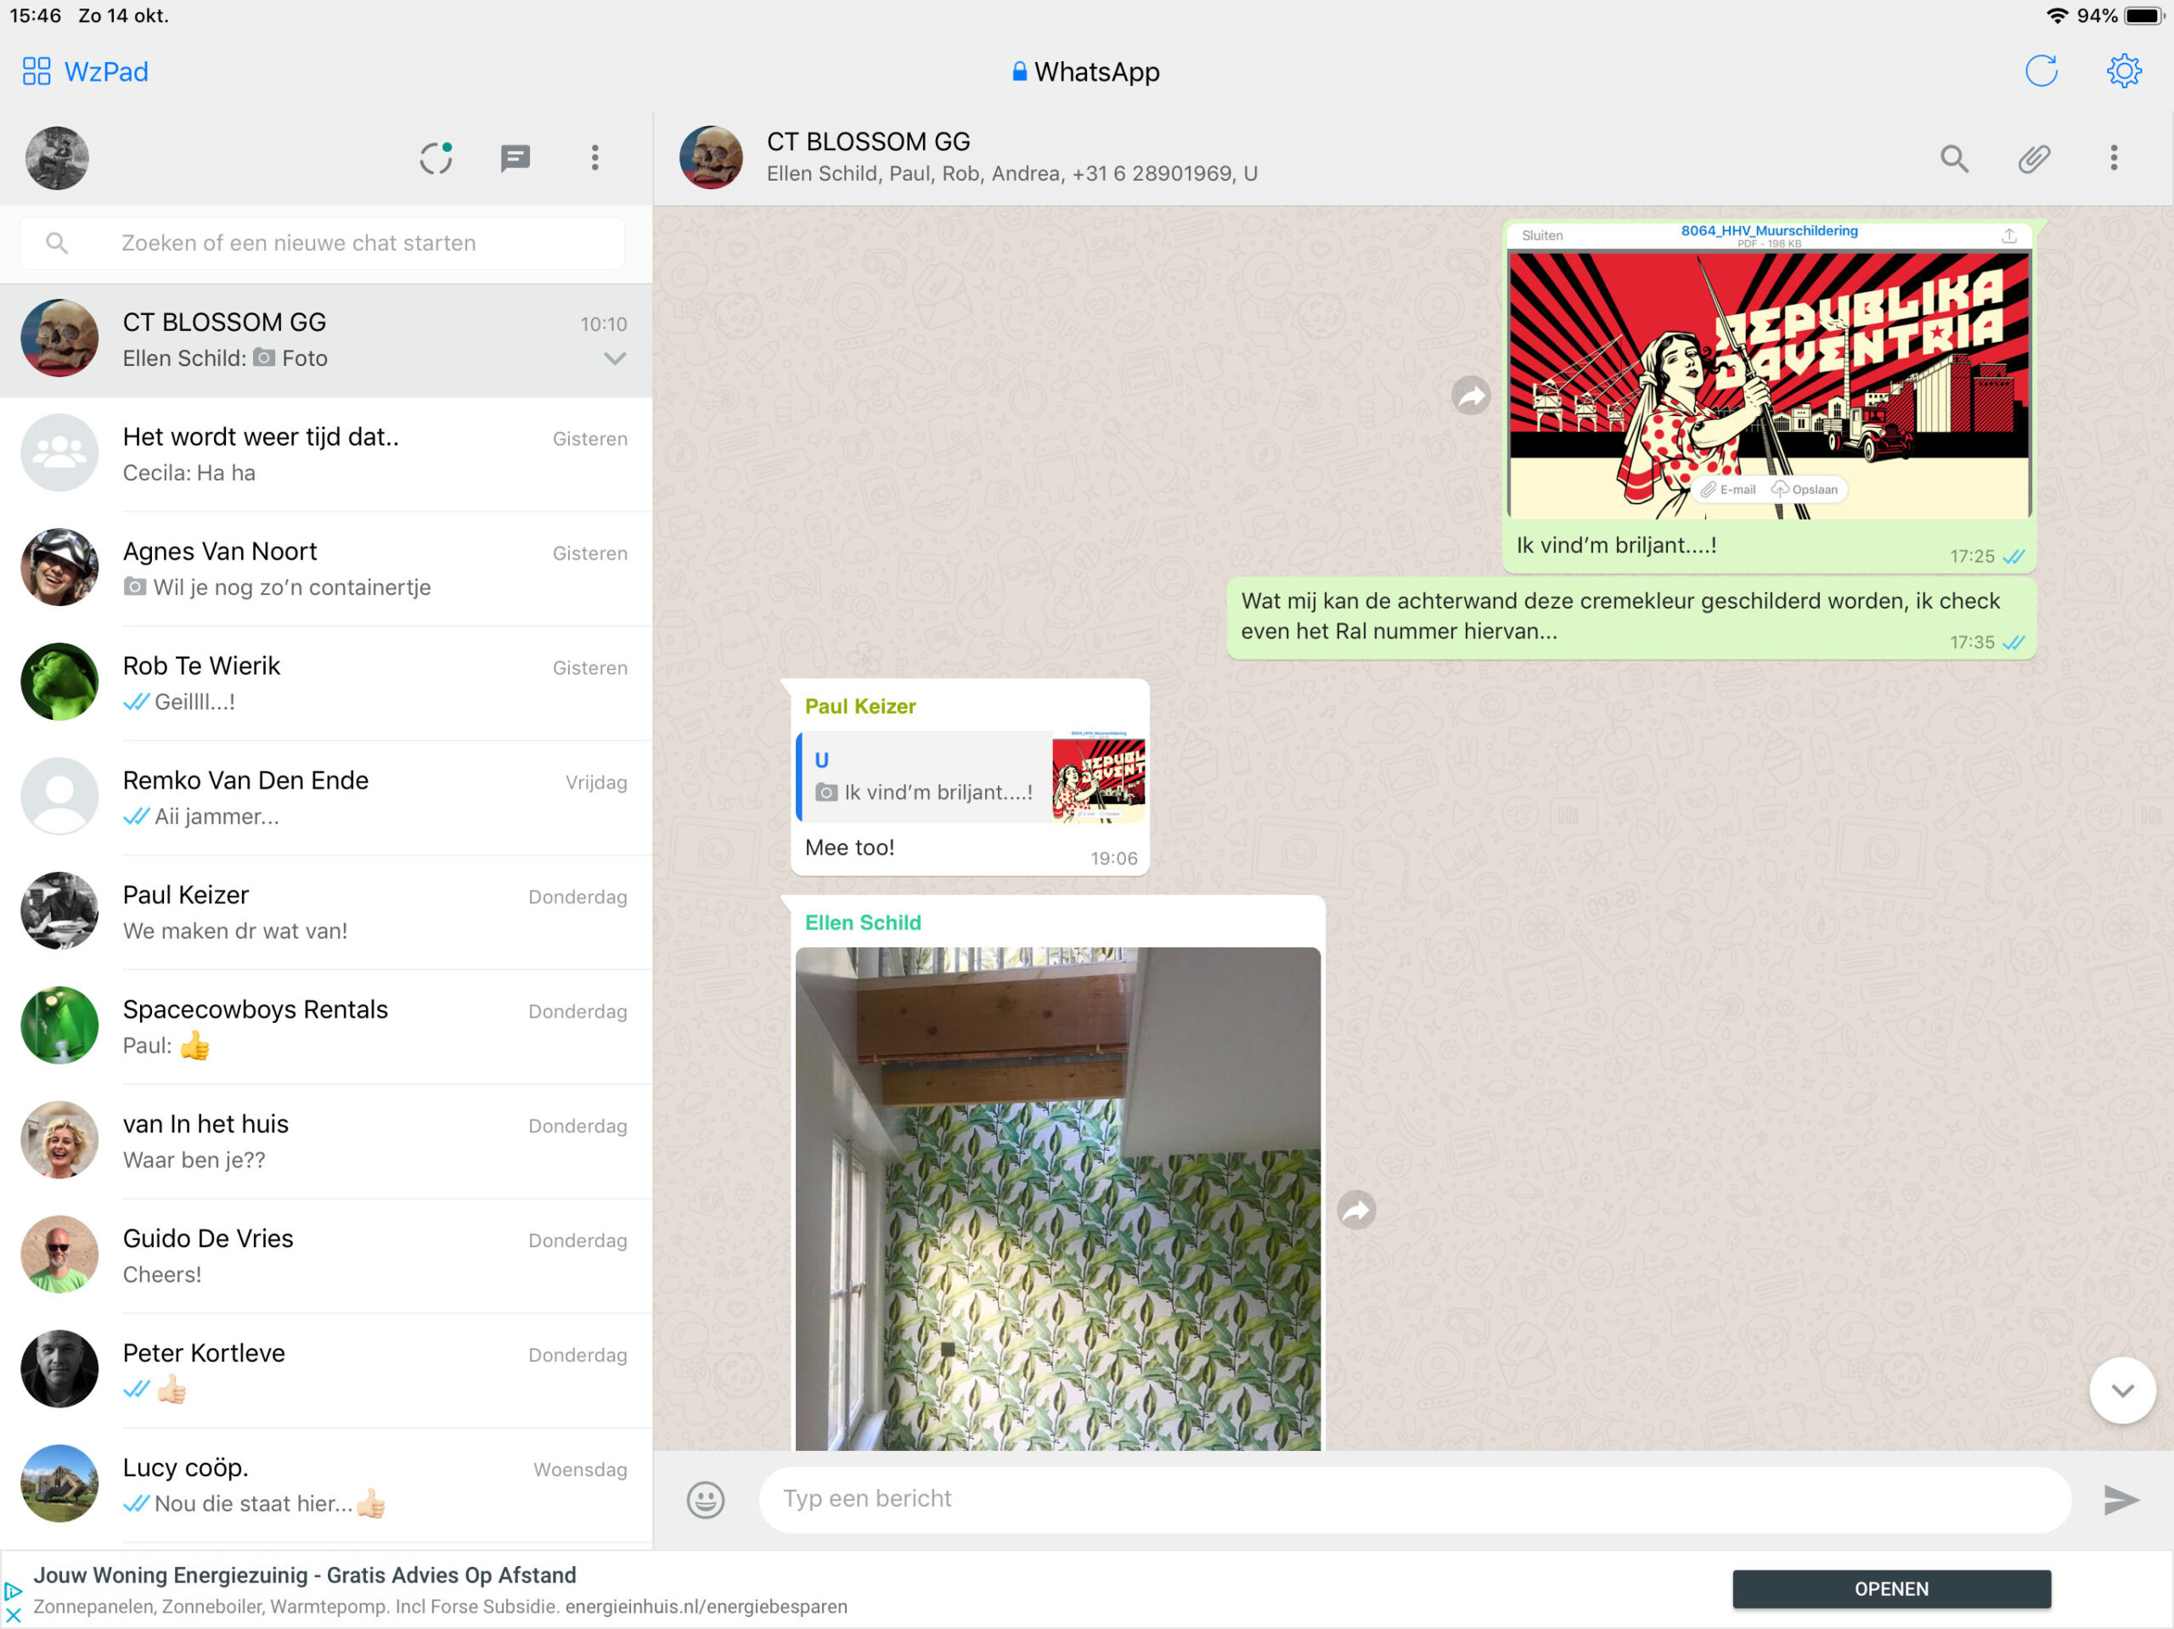Click the WzPad apps grid link
The image size is (2174, 1629).
85,71
